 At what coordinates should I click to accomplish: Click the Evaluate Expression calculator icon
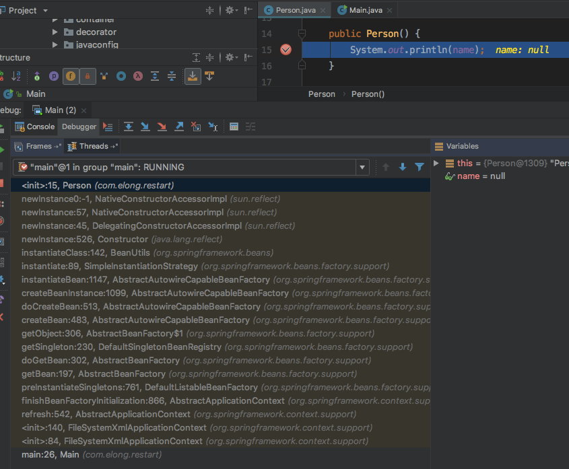(x=234, y=127)
